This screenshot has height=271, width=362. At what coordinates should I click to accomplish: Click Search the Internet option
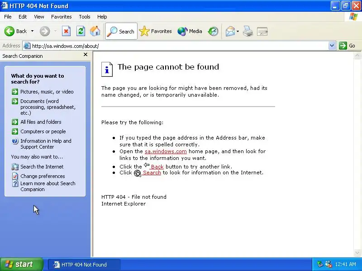point(42,167)
